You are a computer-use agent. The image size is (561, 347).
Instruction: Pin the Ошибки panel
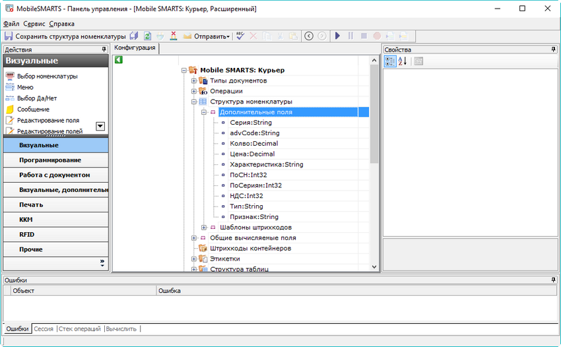(554, 280)
